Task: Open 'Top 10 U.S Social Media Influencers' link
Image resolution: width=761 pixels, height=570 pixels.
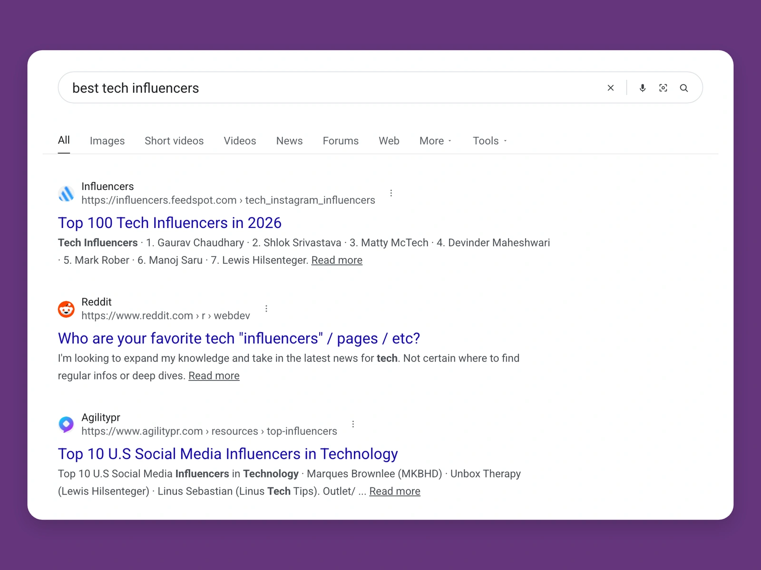Action: [228, 454]
